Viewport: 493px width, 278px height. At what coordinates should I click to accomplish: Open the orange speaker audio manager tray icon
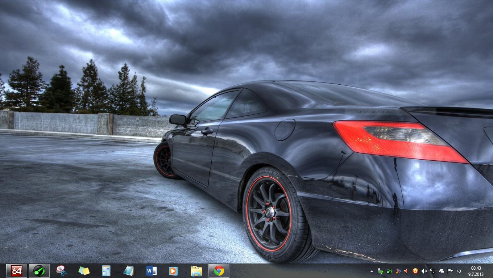[406, 271]
